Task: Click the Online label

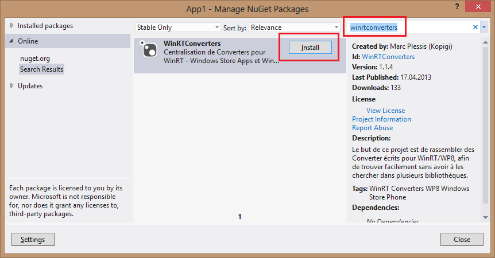Action: (28, 41)
